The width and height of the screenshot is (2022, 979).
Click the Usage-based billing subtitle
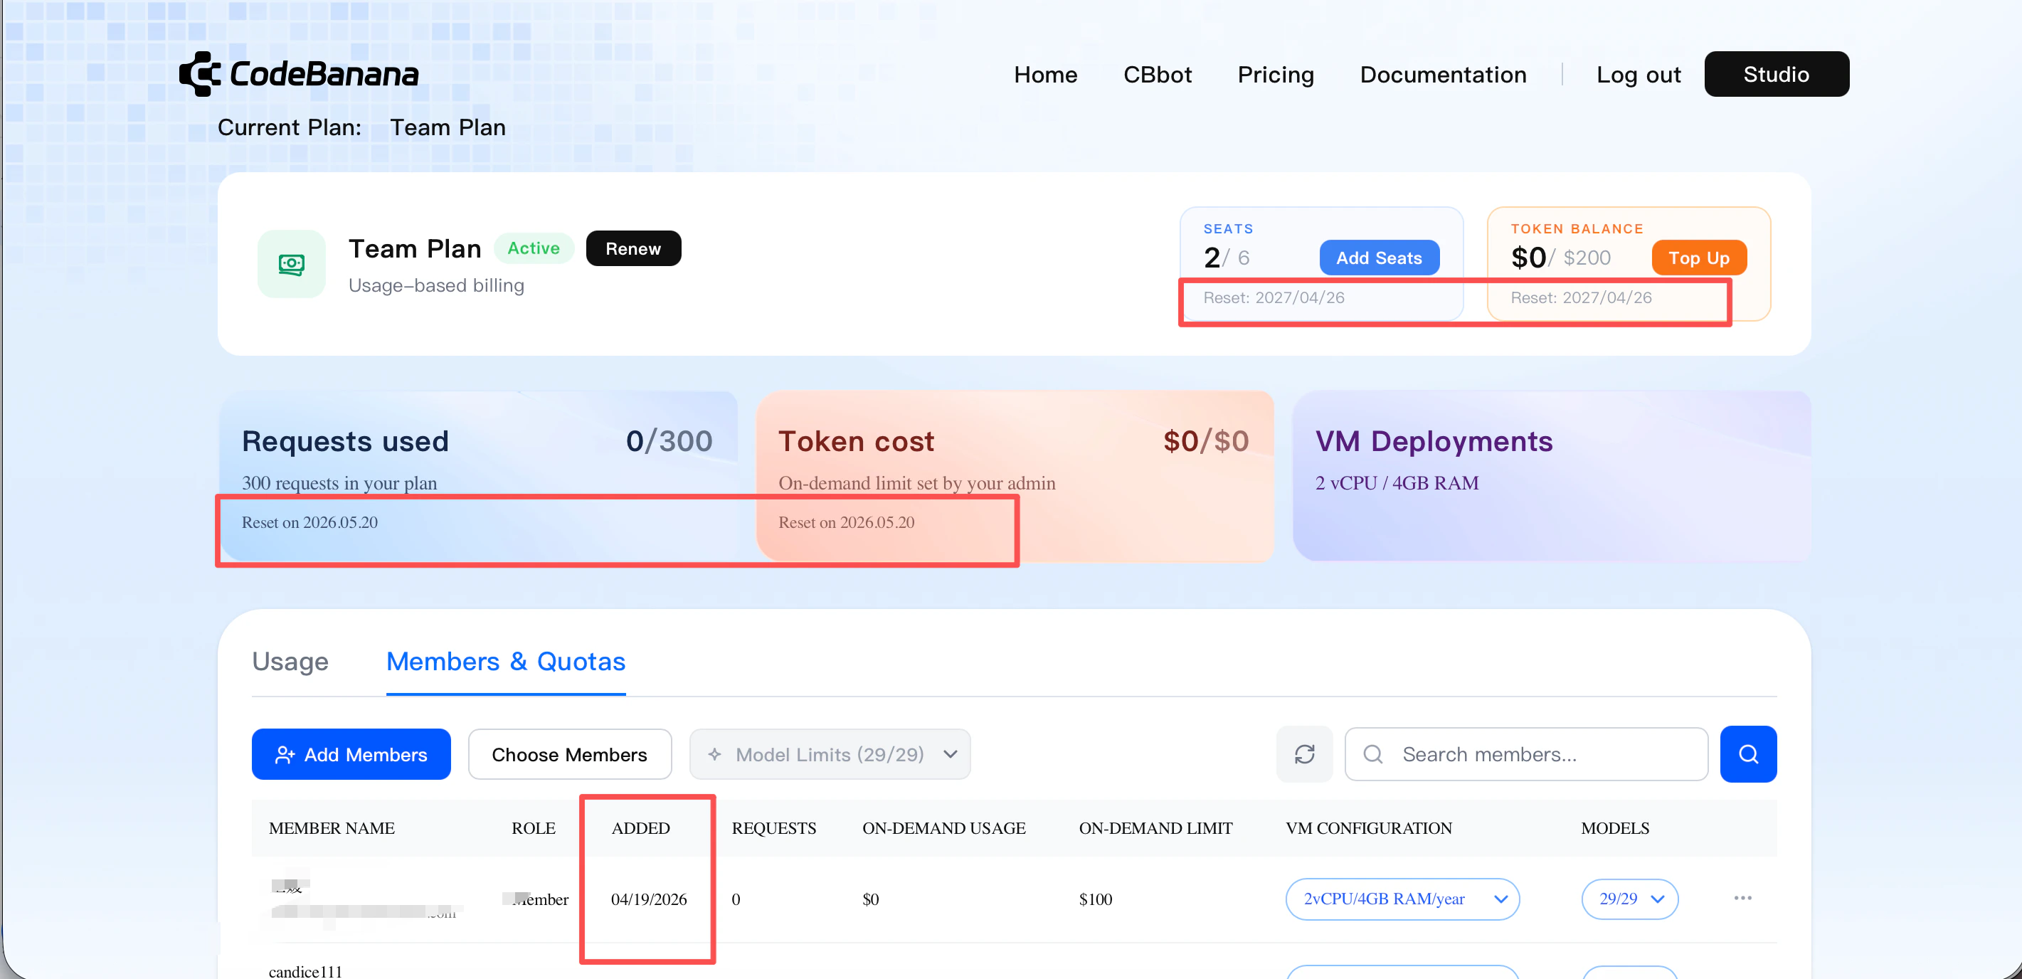point(435,285)
